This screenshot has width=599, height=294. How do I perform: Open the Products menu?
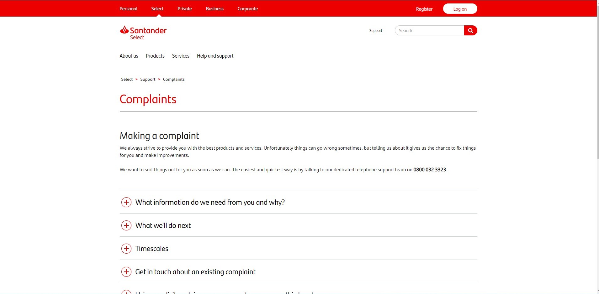pyautogui.click(x=155, y=56)
